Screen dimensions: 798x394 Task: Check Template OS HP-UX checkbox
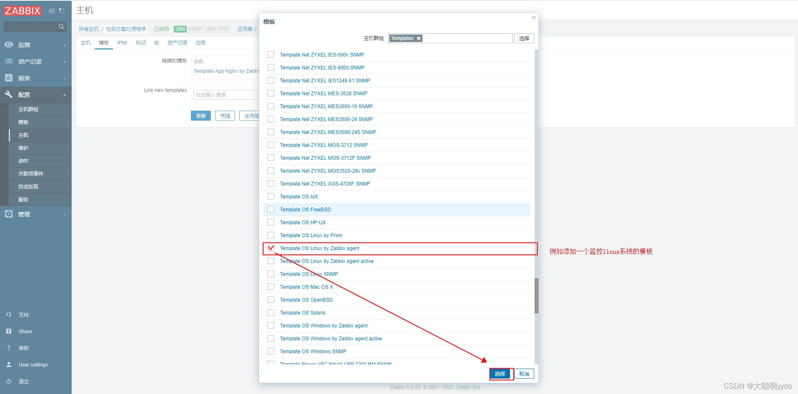click(271, 222)
